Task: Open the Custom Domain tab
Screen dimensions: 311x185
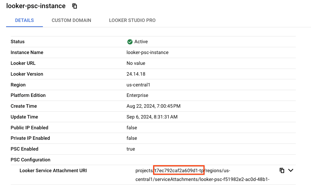Action: (x=71, y=20)
